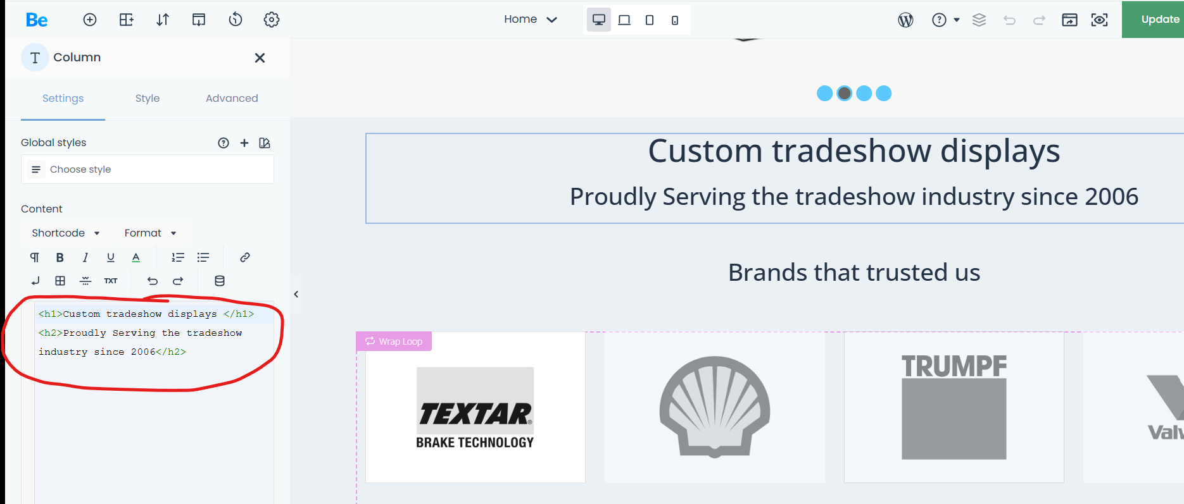Insert a table in editor

pos(60,281)
